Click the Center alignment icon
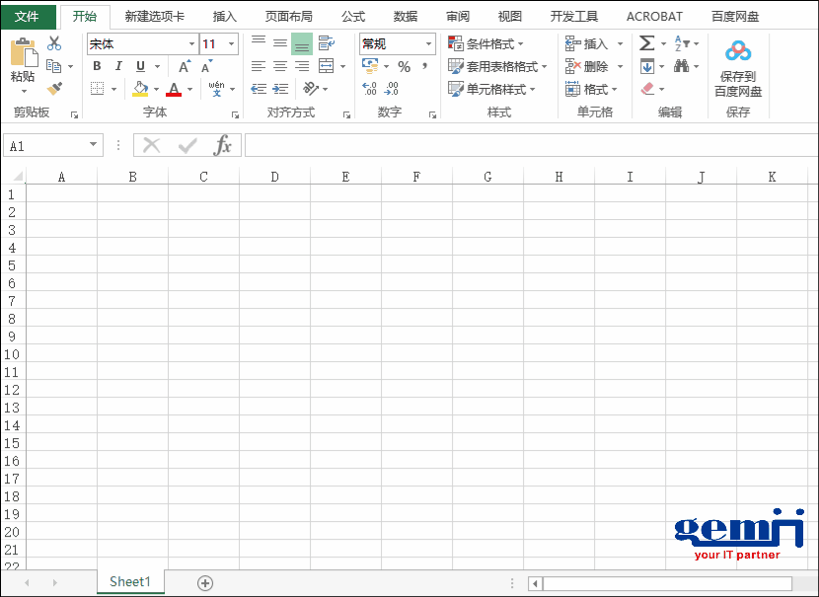Viewport: 819px width, 597px height. tap(279, 66)
